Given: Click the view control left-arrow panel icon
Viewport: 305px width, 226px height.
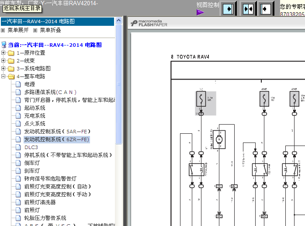Looking at the screenshot, I should coord(266,9).
